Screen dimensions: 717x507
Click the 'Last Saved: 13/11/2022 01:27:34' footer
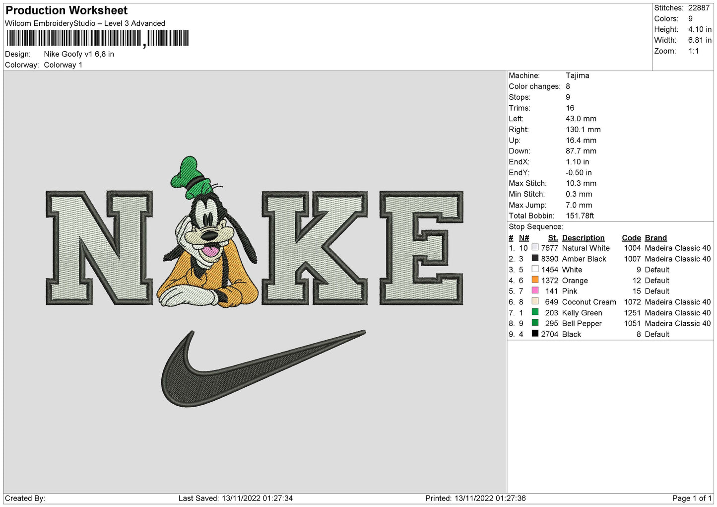(x=236, y=499)
